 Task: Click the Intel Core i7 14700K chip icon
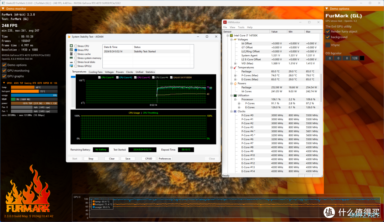coord(231,36)
